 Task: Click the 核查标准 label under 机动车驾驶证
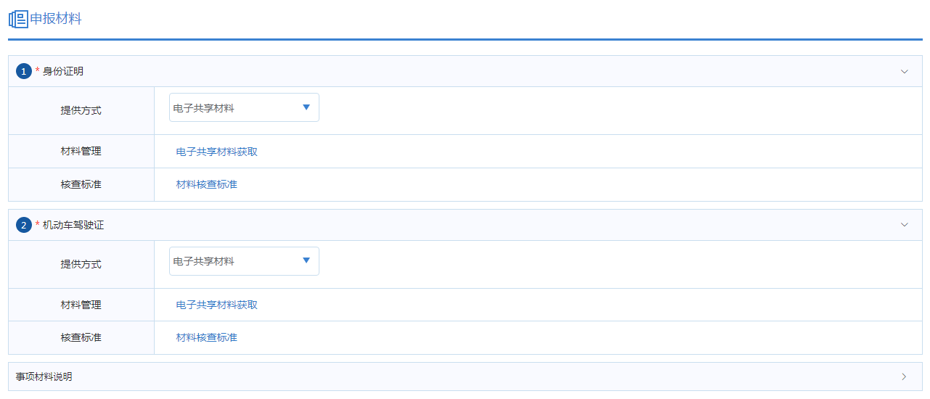click(x=81, y=337)
